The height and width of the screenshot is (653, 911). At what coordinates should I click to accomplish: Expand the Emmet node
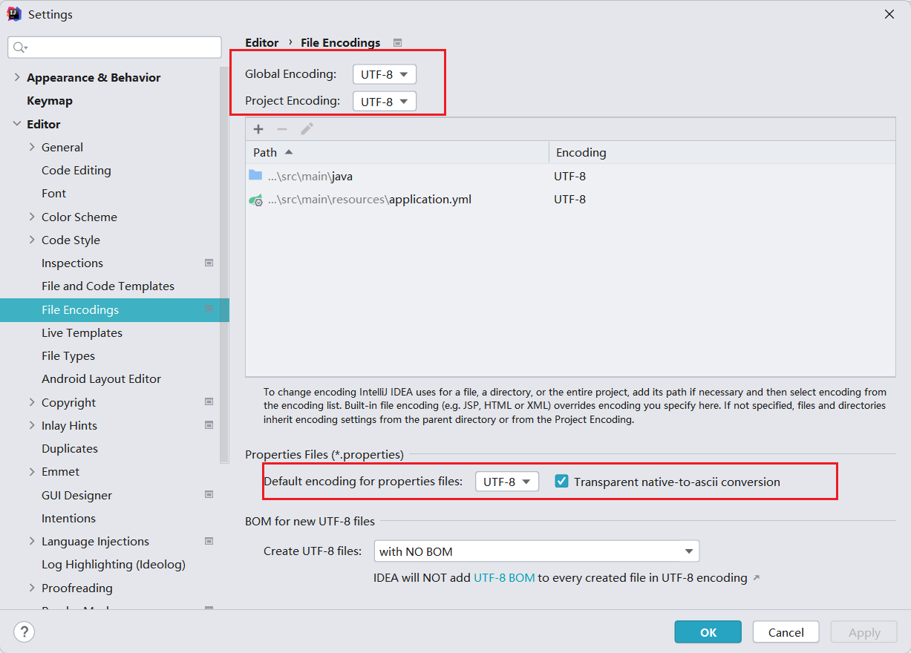(32, 471)
